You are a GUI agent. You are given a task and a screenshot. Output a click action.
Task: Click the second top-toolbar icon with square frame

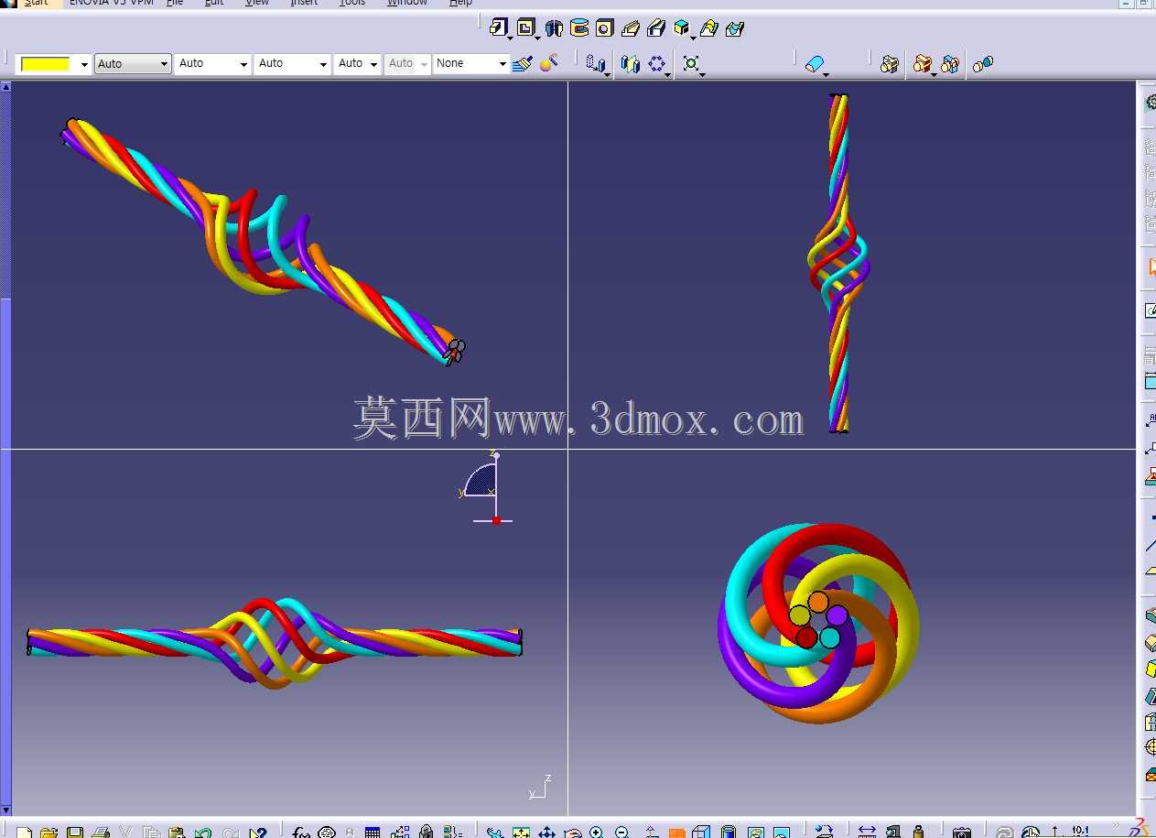click(525, 27)
